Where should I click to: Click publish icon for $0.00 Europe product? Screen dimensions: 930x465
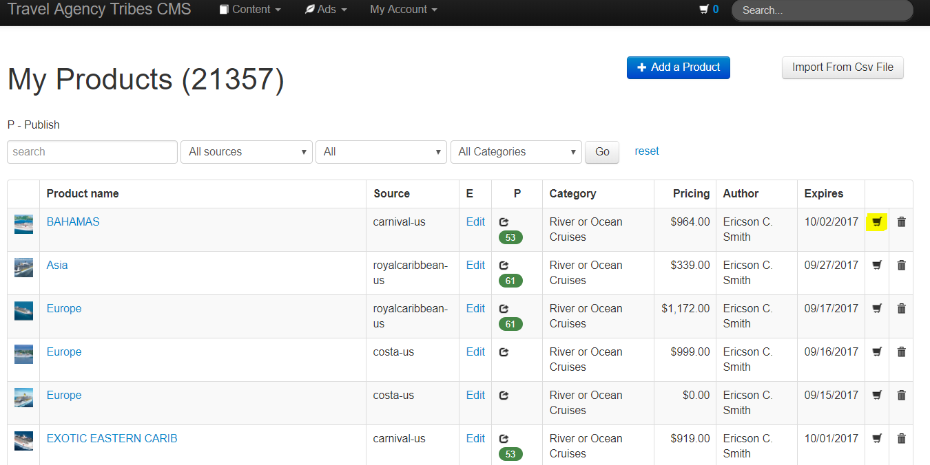504,396
